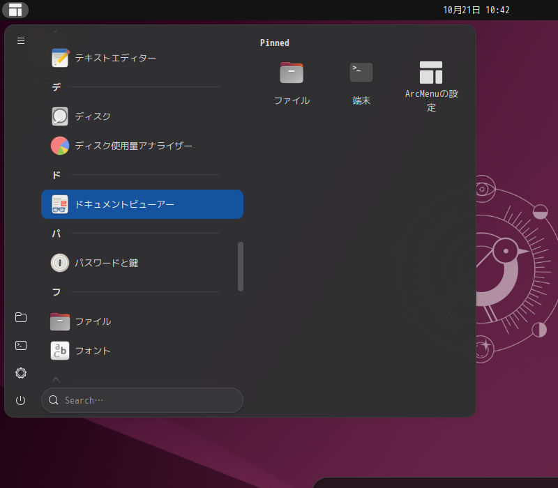Click the folder shortcut in the left sidebar
The height and width of the screenshot is (488, 558).
coord(20,317)
